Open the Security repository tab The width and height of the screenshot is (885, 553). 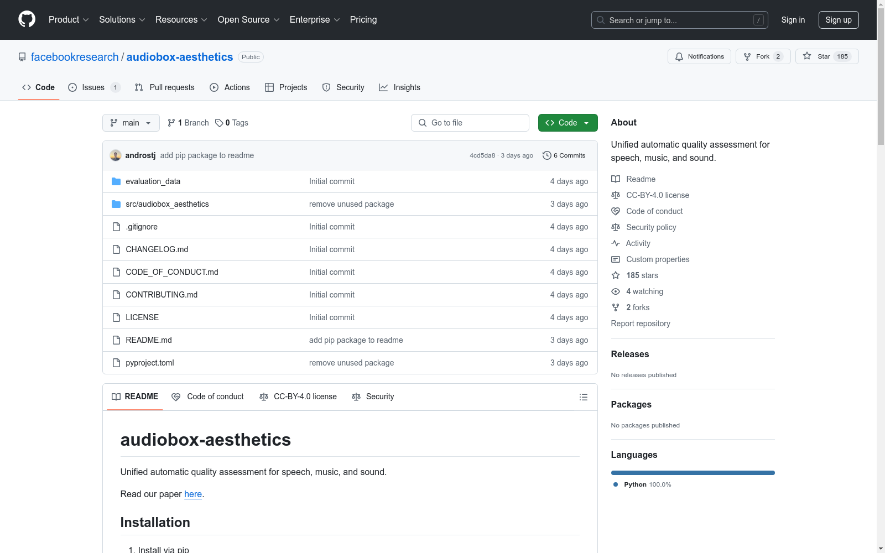tap(343, 87)
